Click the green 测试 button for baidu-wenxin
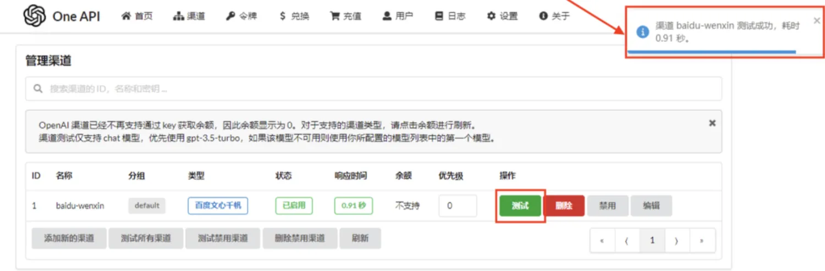 coord(520,206)
